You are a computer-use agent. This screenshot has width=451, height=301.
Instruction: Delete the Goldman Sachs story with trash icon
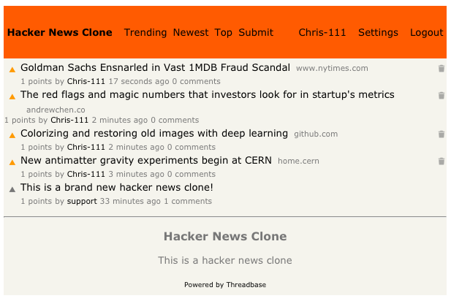(x=441, y=69)
